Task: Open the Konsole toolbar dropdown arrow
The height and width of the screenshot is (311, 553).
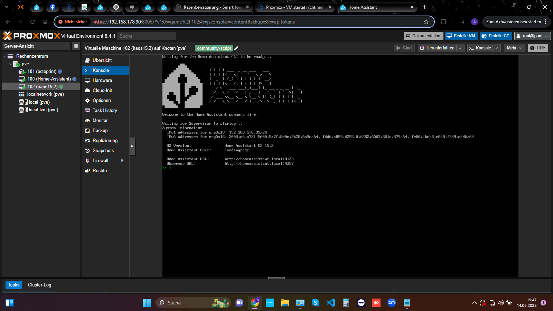Action: pyautogui.click(x=497, y=48)
